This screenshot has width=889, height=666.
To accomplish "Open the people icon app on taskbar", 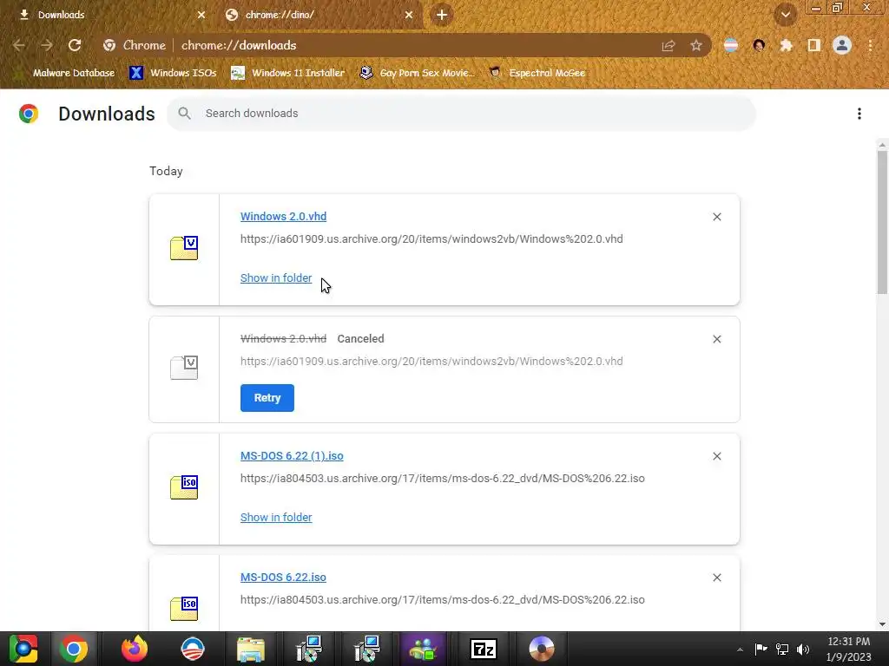I will pos(424,649).
